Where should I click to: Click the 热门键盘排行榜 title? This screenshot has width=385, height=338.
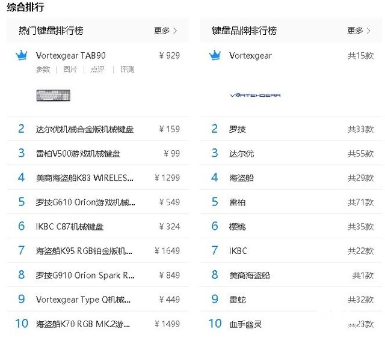[51, 31]
